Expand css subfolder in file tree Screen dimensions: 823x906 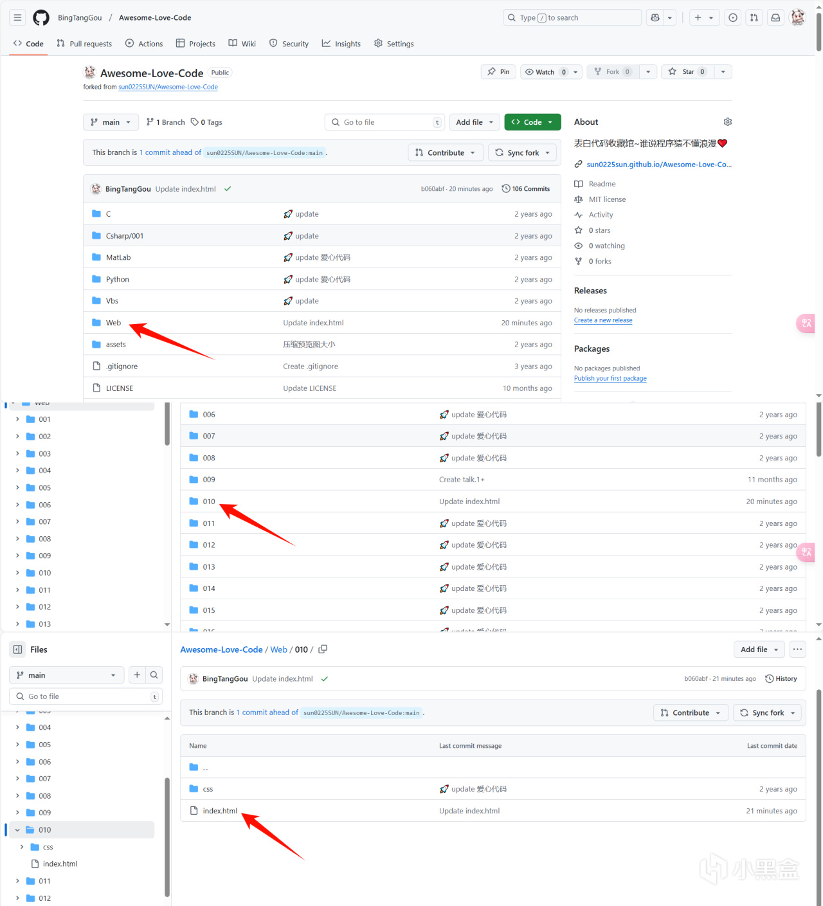click(x=23, y=847)
